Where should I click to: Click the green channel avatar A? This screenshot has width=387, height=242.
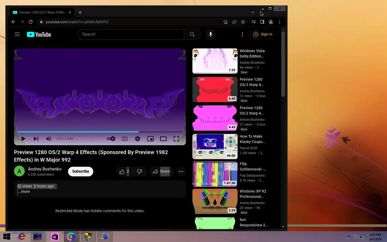19,171
